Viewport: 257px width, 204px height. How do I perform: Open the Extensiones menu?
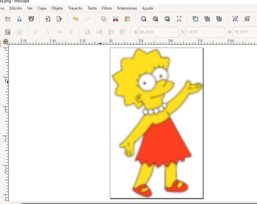127,8
